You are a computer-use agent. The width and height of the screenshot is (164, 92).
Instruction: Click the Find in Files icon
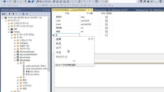(x=106, y=2)
